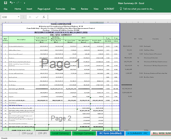
Task: Click the Tell me what you want field
Action: pos(138,9)
